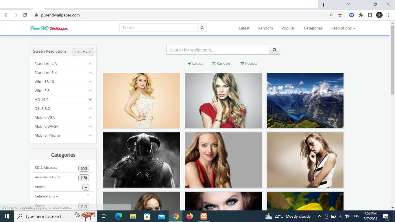The image size is (395, 222).
Task: Click the main wallpaper search magnifier button
Action: pyautogui.click(x=274, y=50)
